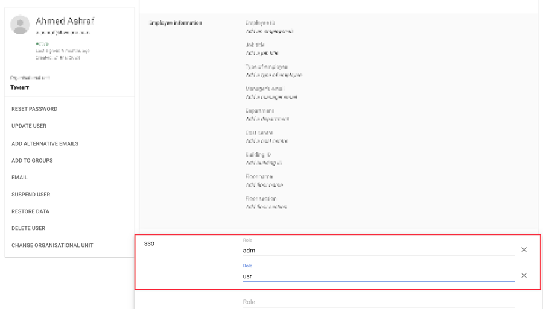Click the Employee ID field
The image size is (543, 309).
(269, 31)
